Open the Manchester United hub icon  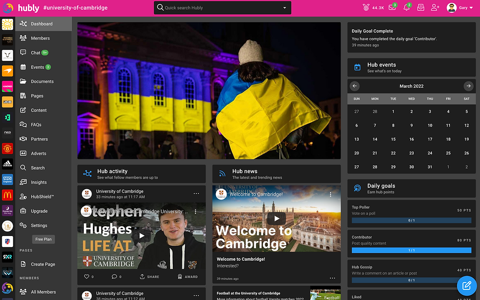pyautogui.click(x=7, y=148)
